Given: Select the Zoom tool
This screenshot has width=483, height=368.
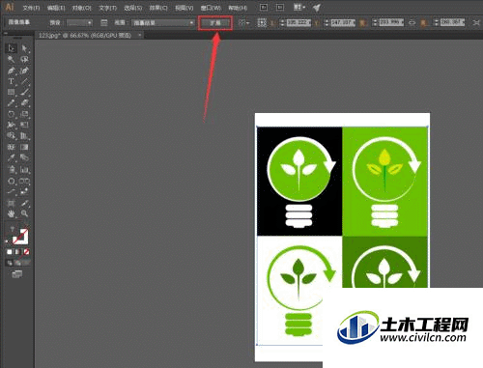Looking at the screenshot, I should [24, 213].
